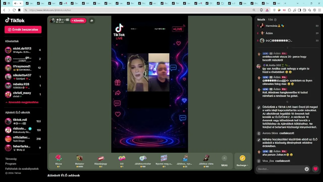Image resolution: width=323 pixels, height=182 pixels.
Task: Expand more gifts with More arrow
Action: pyautogui.click(x=224, y=161)
